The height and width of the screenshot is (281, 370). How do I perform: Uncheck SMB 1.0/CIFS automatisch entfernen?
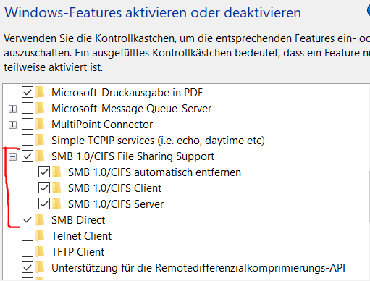coord(44,172)
